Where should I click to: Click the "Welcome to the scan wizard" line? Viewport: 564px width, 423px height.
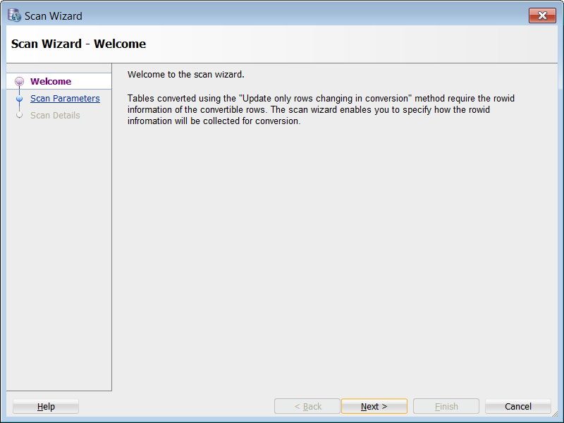186,75
